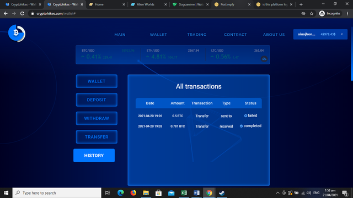Click the cloud icon in ticker bar
Screen dimensions: 353x198
click(264, 59)
